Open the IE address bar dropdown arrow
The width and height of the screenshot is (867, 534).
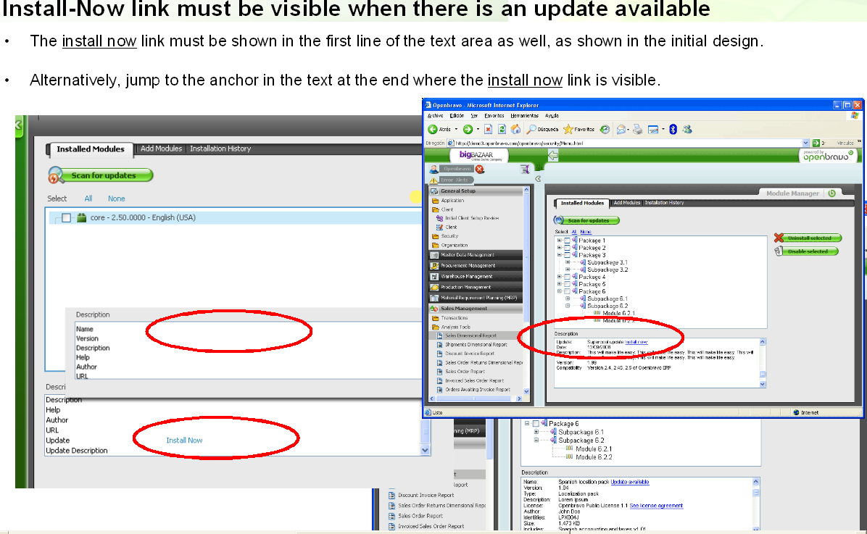point(805,143)
